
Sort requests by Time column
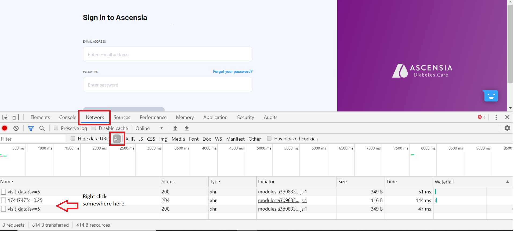[x=409, y=182]
